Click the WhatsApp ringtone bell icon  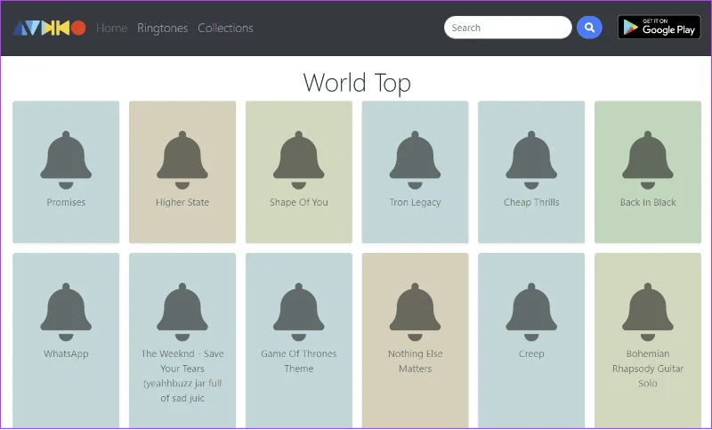click(66, 312)
